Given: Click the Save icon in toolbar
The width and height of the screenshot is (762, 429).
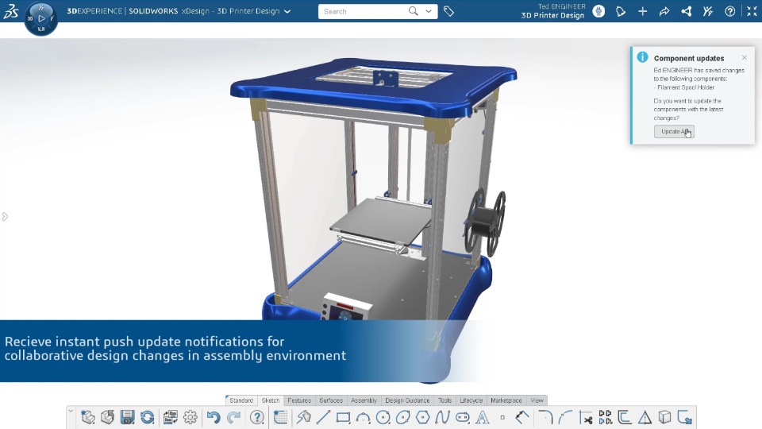Looking at the screenshot, I should (127, 417).
